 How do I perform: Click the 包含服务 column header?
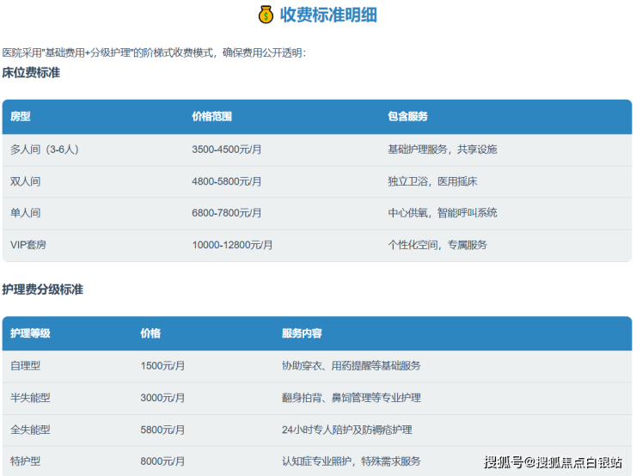(408, 117)
